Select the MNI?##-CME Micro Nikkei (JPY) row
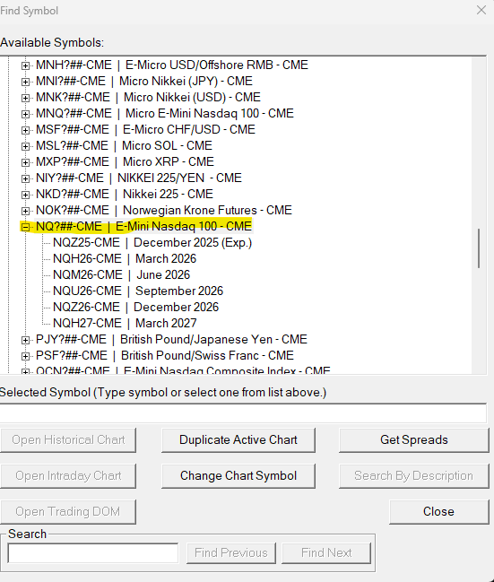The width and height of the screenshot is (494, 582). pyautogui.click(x=144, y=81)
